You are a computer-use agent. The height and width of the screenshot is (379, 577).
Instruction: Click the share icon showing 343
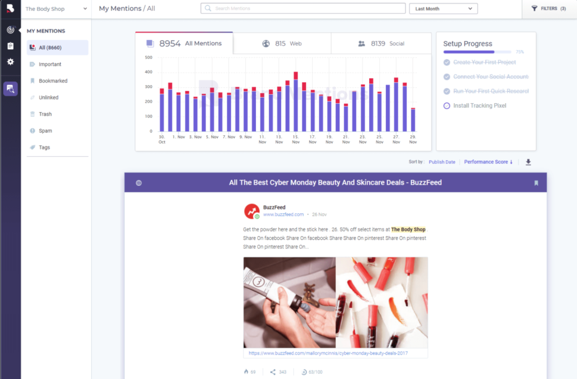click(273, 372)
